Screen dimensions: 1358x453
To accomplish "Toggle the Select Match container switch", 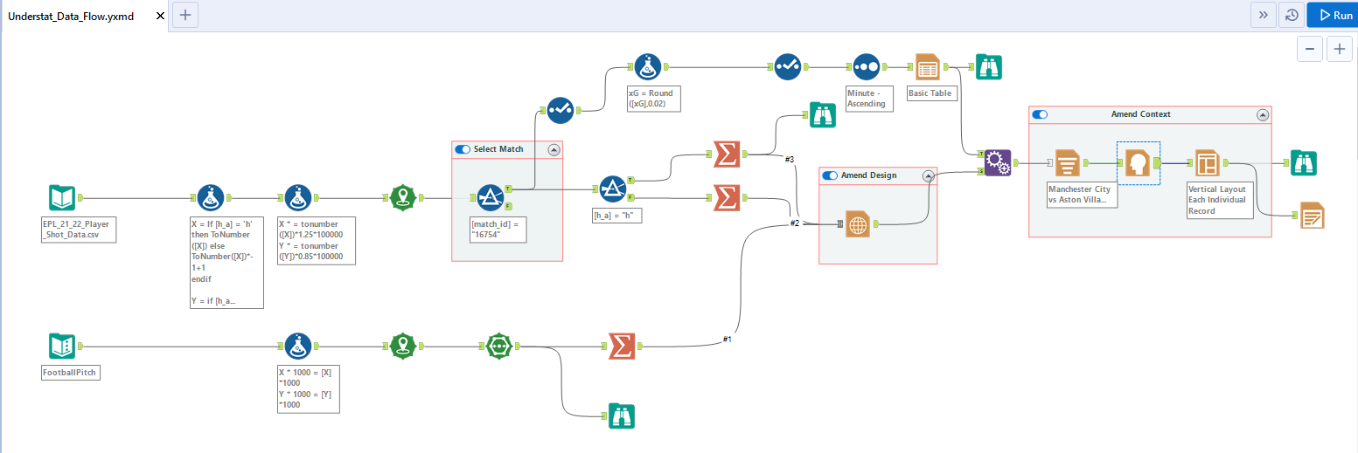I will pyautogui.click(x=463, y=149).
